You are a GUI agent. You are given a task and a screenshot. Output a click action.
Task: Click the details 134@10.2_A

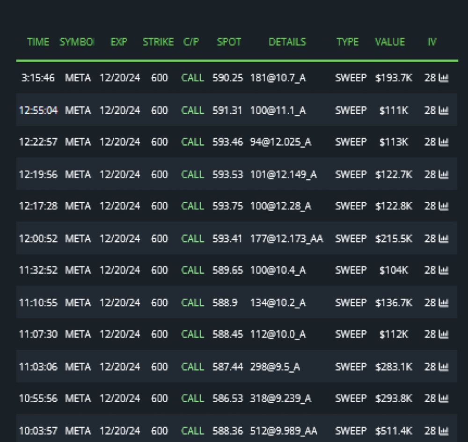click(278, 303)
